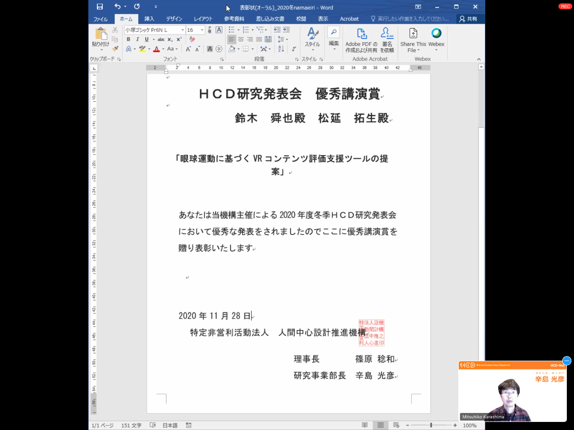
Task: Click the language 日本語 in status bar
Action: point(170,425)
